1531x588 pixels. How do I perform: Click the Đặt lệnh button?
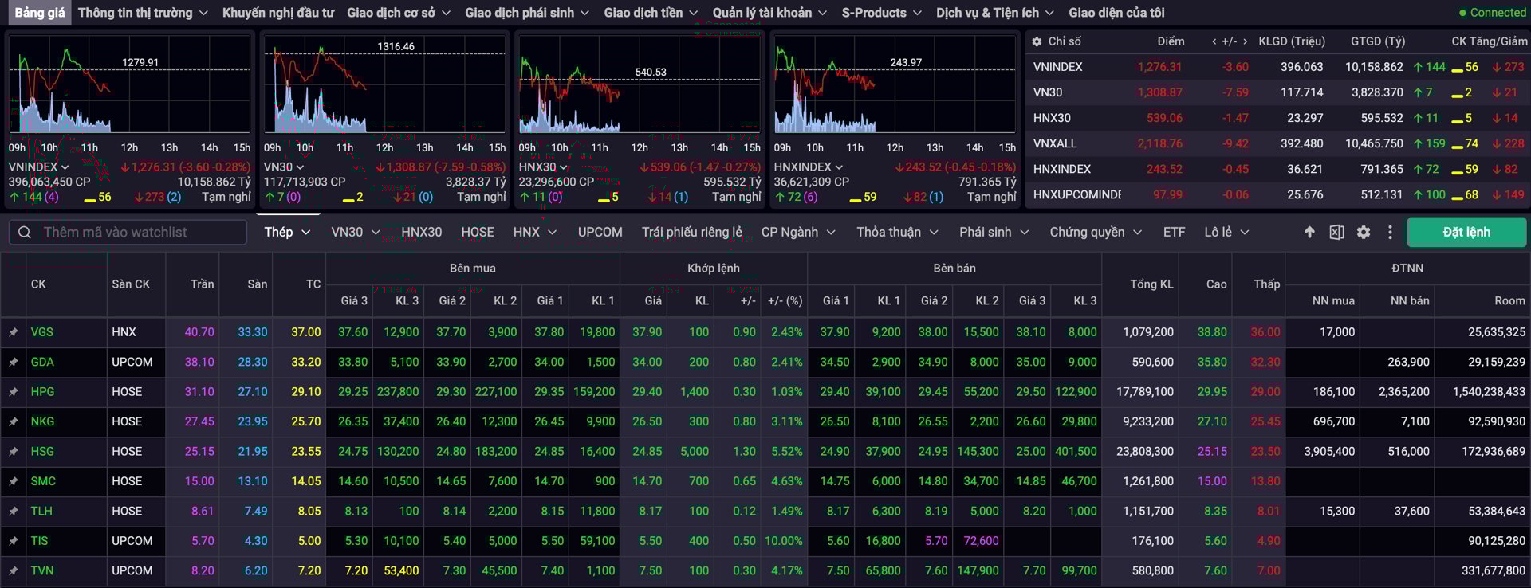tap(1466, 232)
